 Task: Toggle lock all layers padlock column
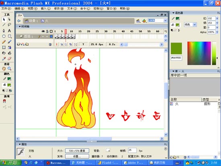pos(47,31)
